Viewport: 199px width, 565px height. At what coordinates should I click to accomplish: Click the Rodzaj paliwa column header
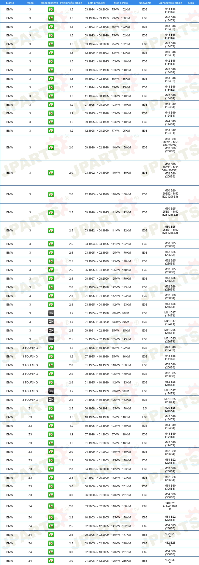point(49,3)
